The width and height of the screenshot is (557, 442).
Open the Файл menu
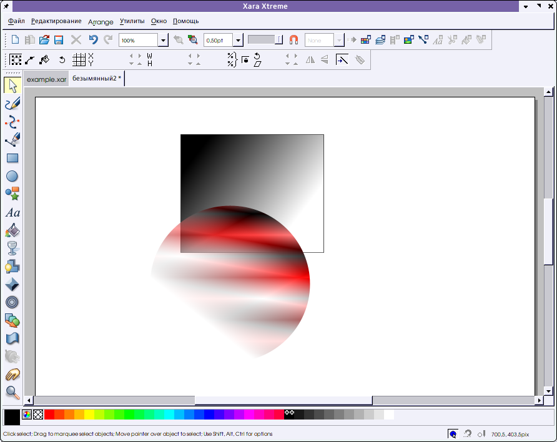(x=16, y=21)
